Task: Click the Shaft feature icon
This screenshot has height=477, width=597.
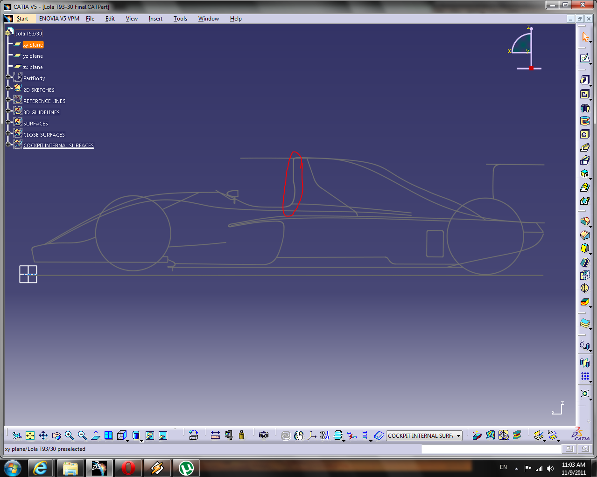Action: [585, 108]
